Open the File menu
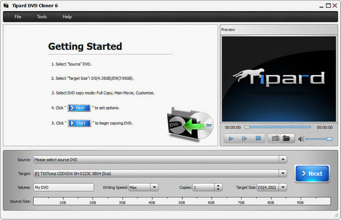This screenshot has width=341, height=220. [x=18, y=17]
